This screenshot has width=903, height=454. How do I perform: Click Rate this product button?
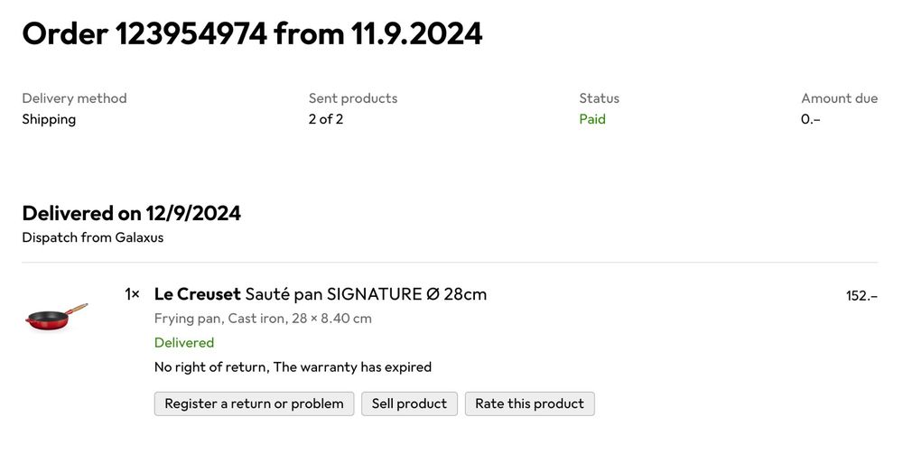tap(530, 404)
